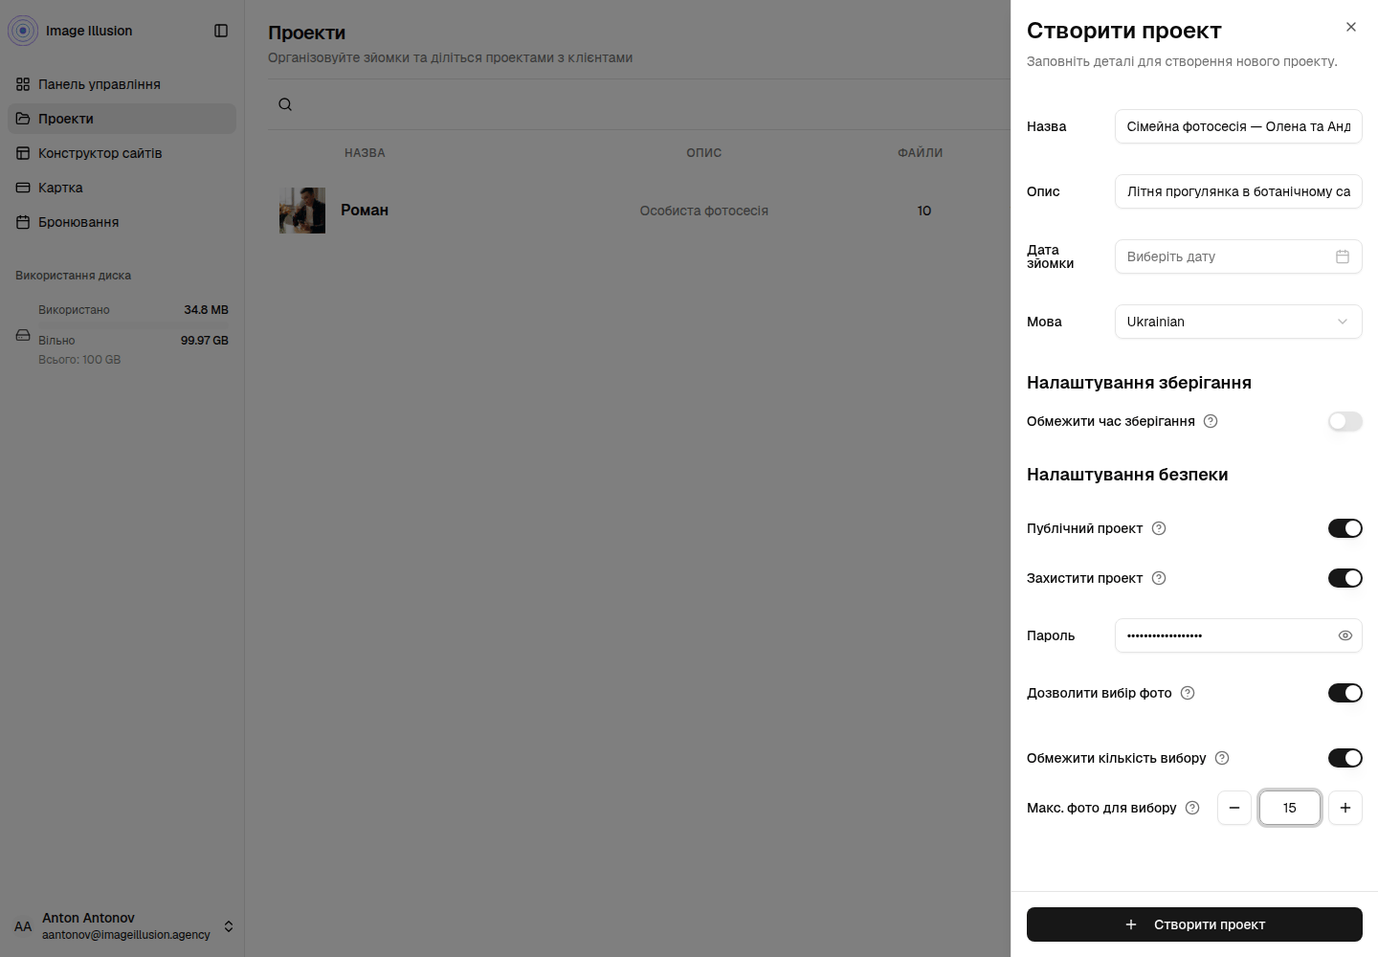This screenshot has height=957, width=1378.
Task: Disable the Обмежити кількість вибору toggle
Action: coord(1345,758)
